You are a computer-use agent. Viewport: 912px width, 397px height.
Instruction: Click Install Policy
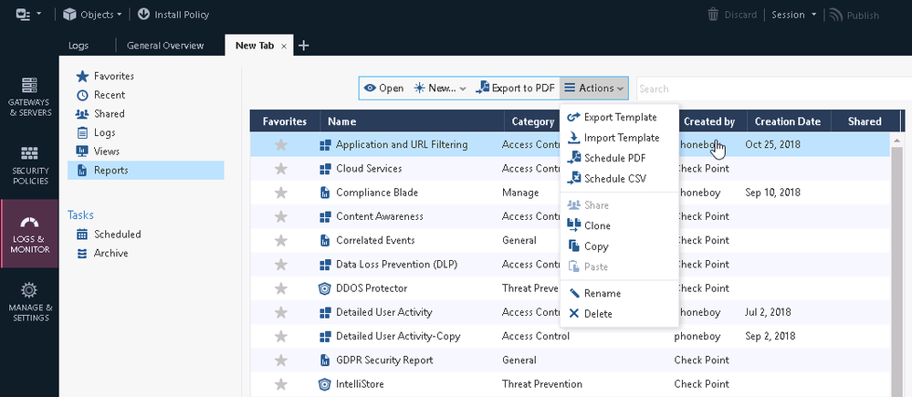point(173,15)
